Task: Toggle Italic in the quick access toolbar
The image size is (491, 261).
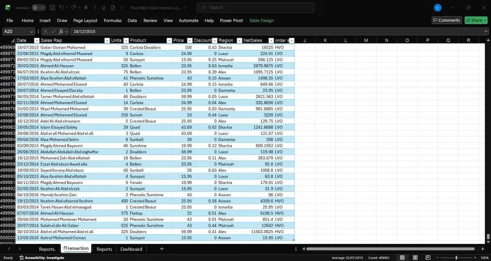Action: click(95, 7)
